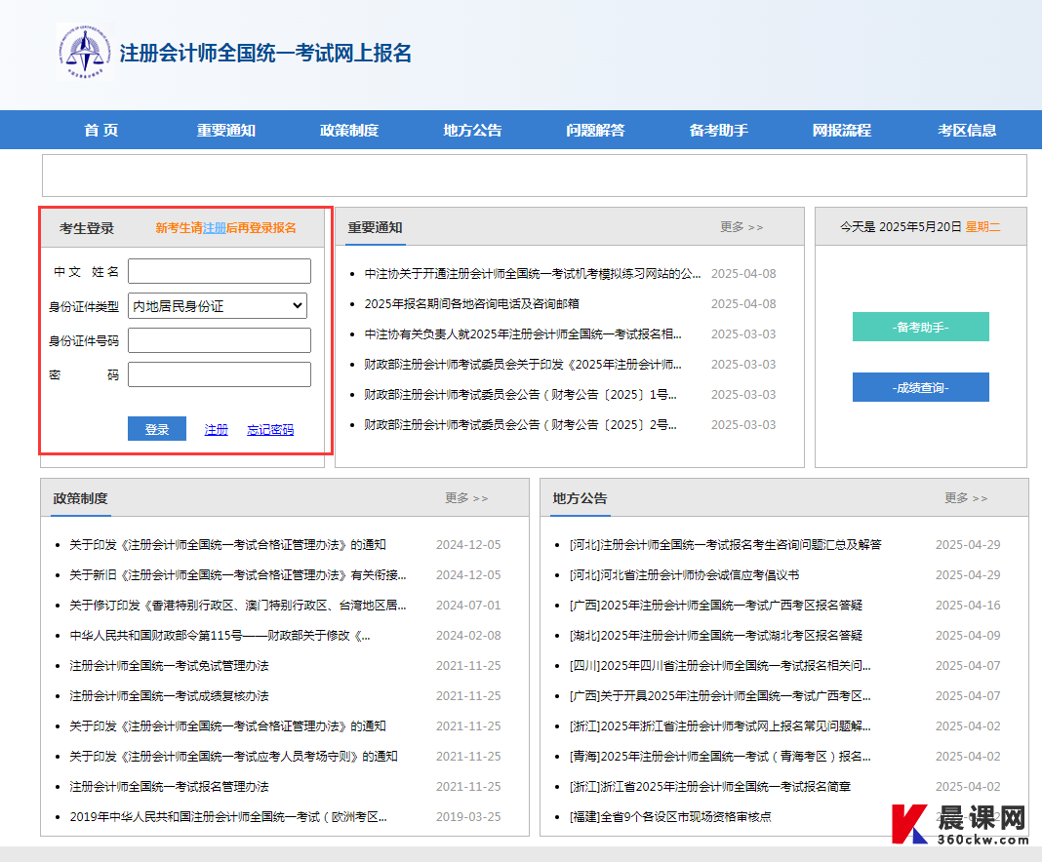Click the empty banner box below navigation

535,176
